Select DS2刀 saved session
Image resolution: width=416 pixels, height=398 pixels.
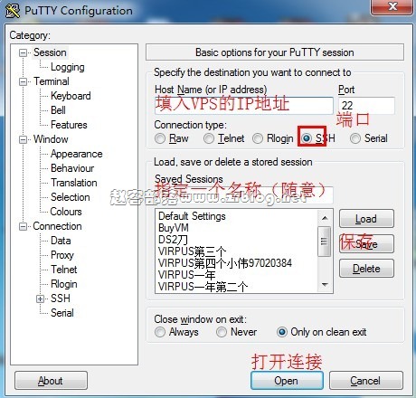tap(173, 240)
